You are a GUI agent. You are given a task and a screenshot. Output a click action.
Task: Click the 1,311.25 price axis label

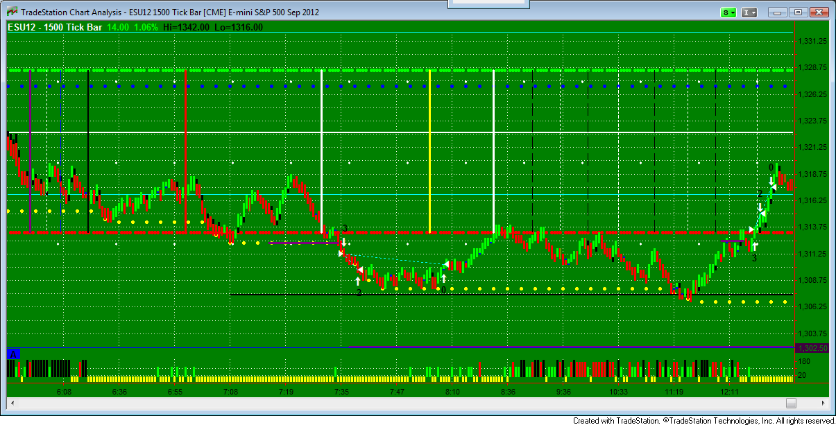pos(811,254)
